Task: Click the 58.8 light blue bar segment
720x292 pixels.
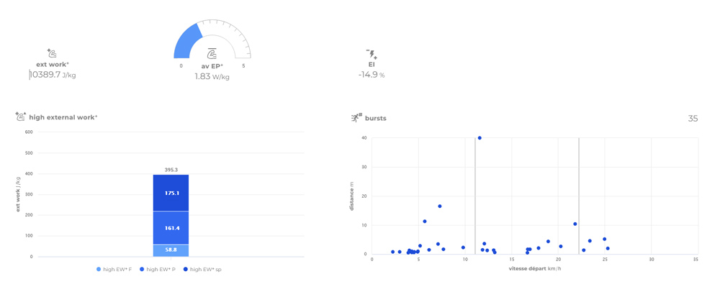Action: [x=171, y=250]
